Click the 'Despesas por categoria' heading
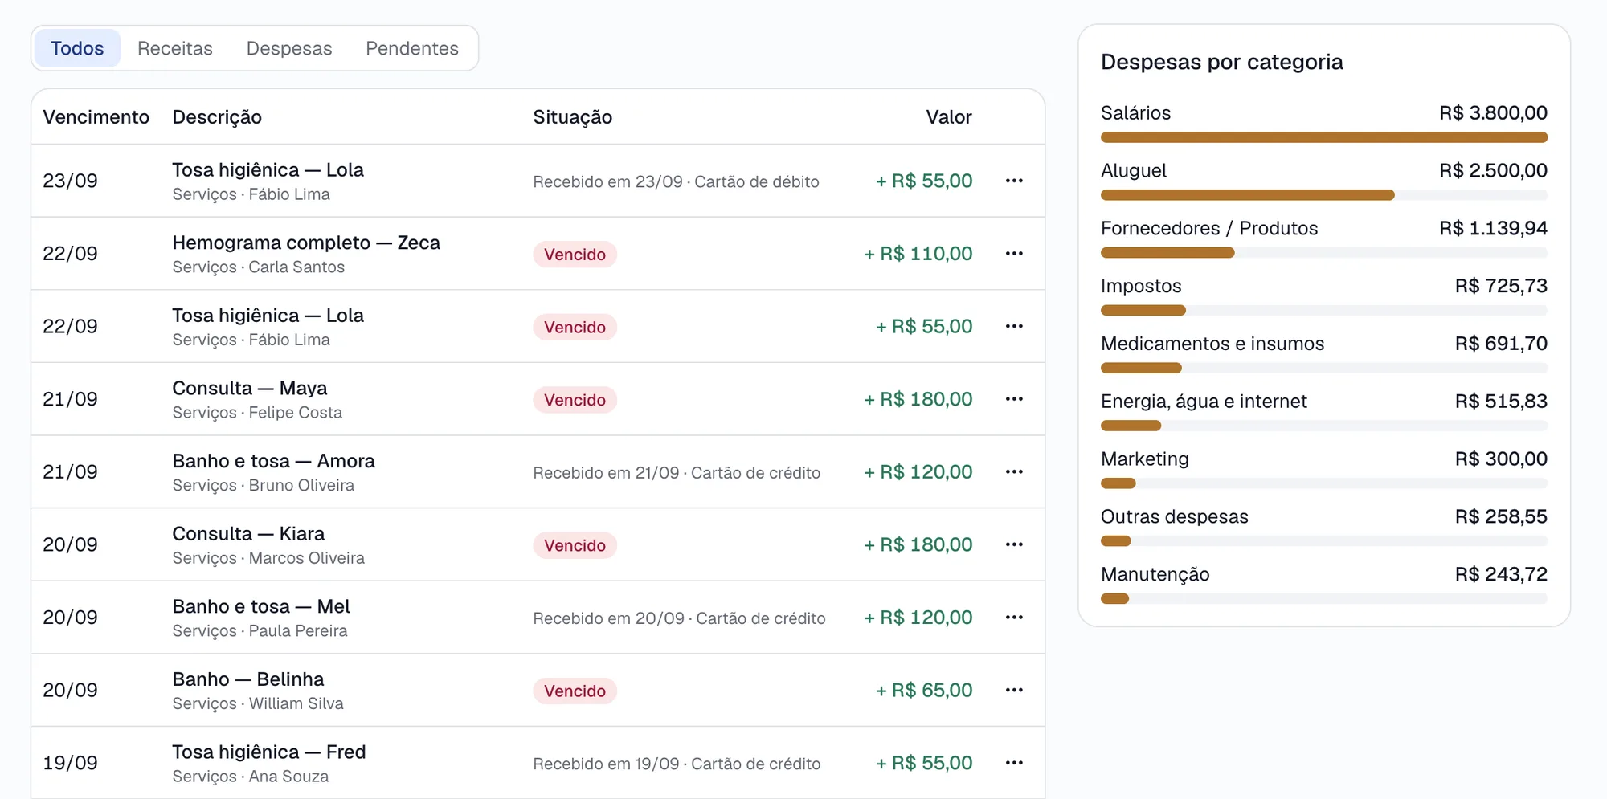 1222,63
